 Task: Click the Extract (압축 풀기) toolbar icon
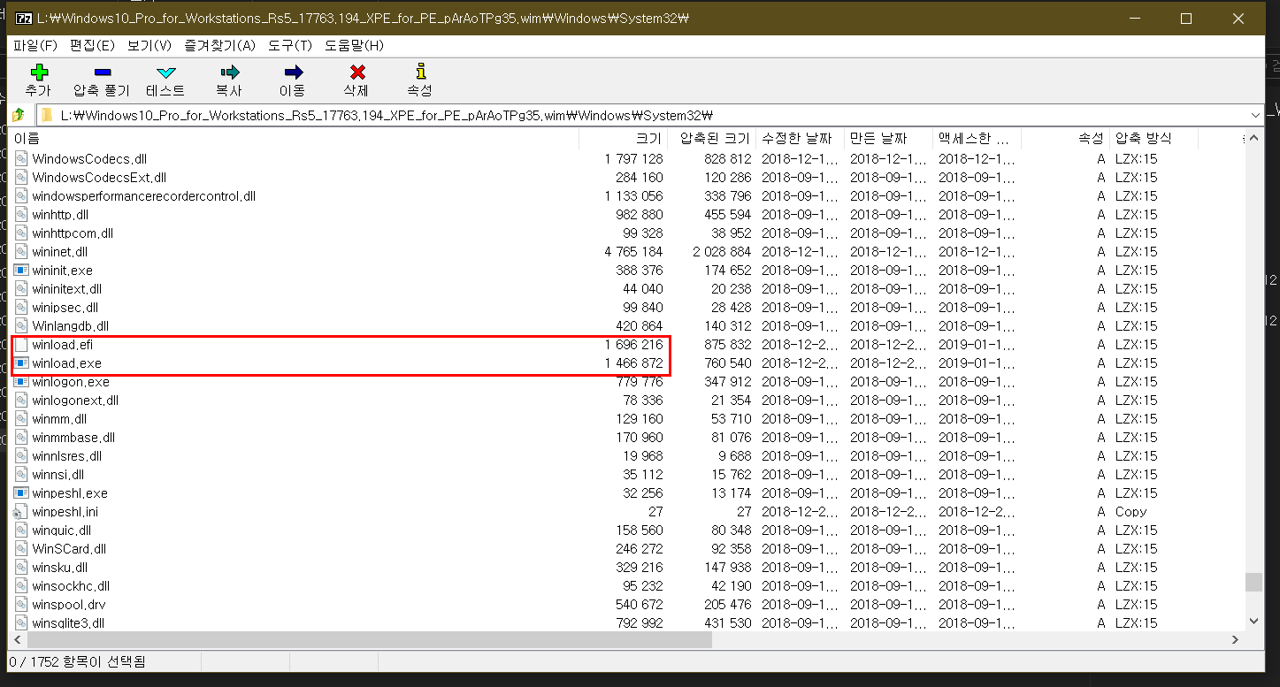[x=102, y=73]
